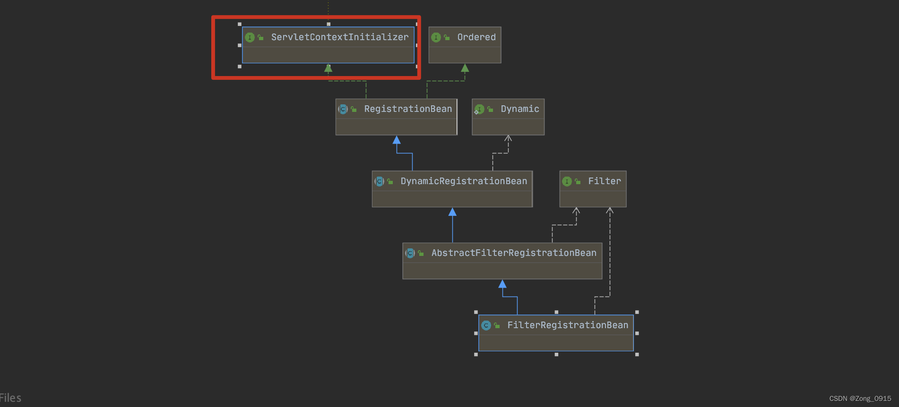Click the public lock icon on AbstractFilterRegistrationBean

tap(421, 253)
